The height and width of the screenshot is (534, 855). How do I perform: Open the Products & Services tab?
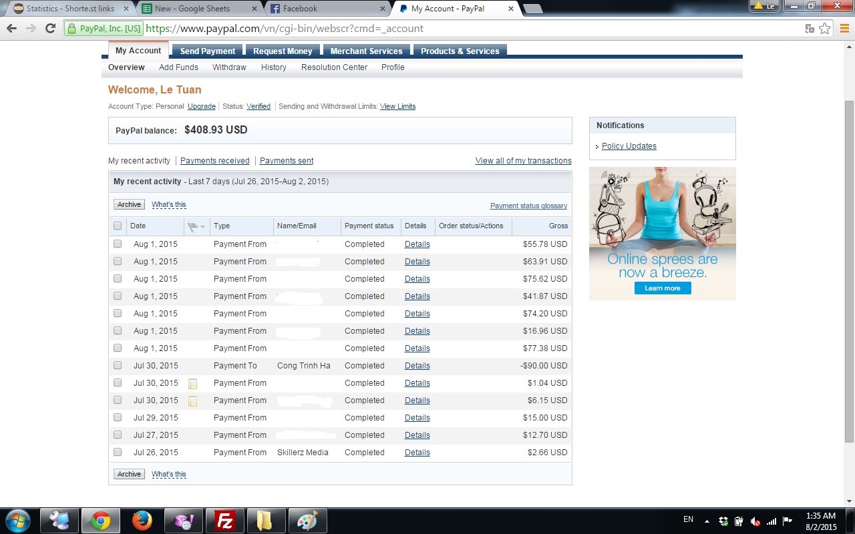(460, 51)
